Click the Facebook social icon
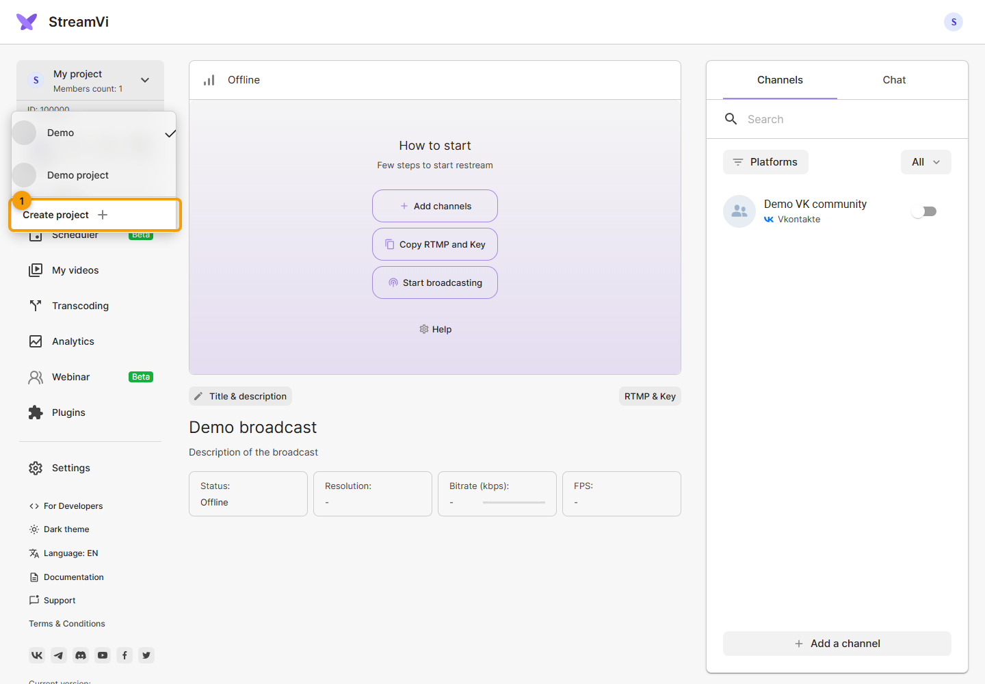This screenshot has width=985, height=684. pyautogui.click(x=124, y=655)
